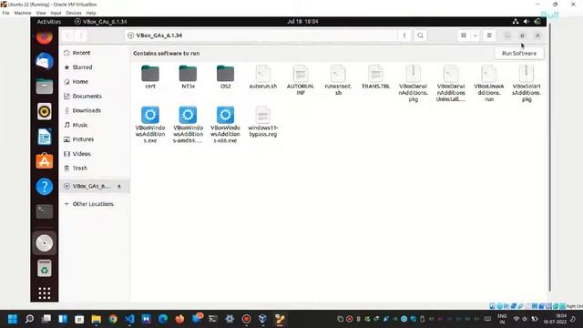
Task: Open VirtualBox View menu
Action: [41, 13]
